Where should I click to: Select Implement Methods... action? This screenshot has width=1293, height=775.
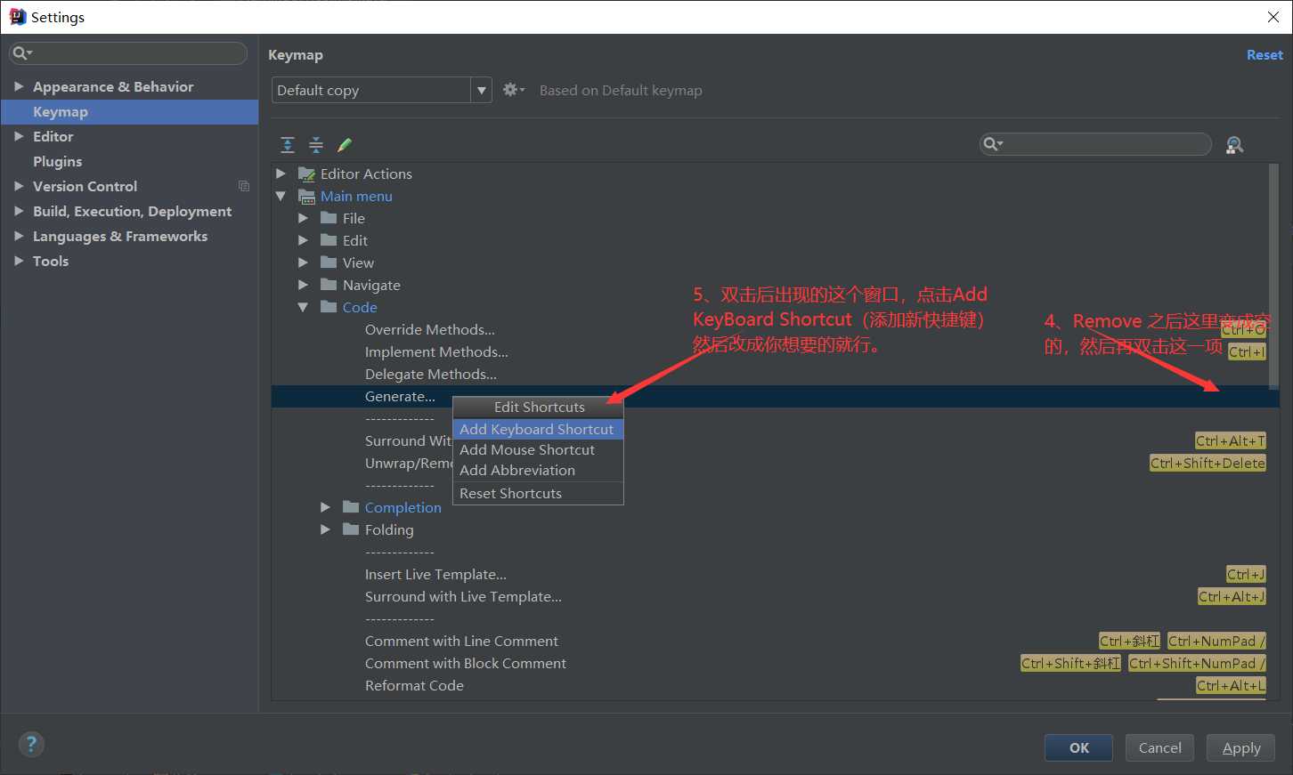pyautogui.click(x=436, y=351)
